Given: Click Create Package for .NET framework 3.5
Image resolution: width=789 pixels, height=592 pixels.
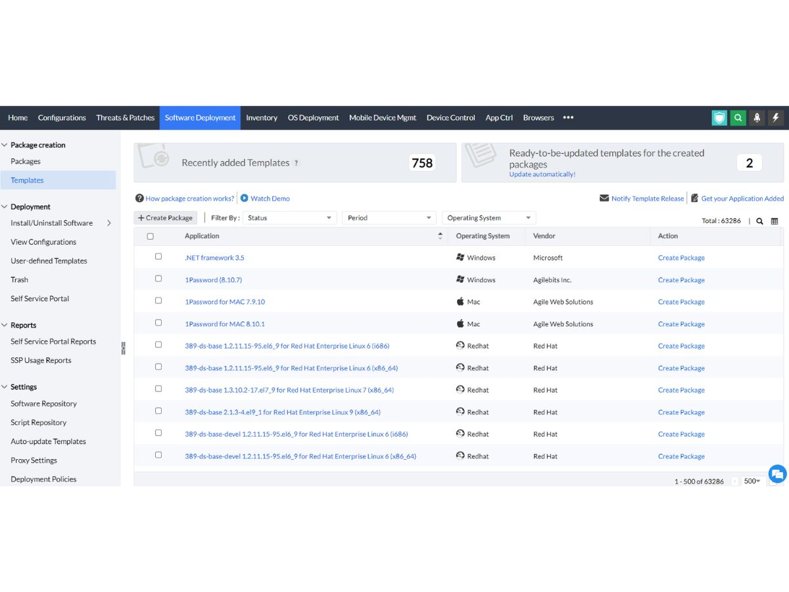Looking at the screenshot, I should [x=681, y=258].
